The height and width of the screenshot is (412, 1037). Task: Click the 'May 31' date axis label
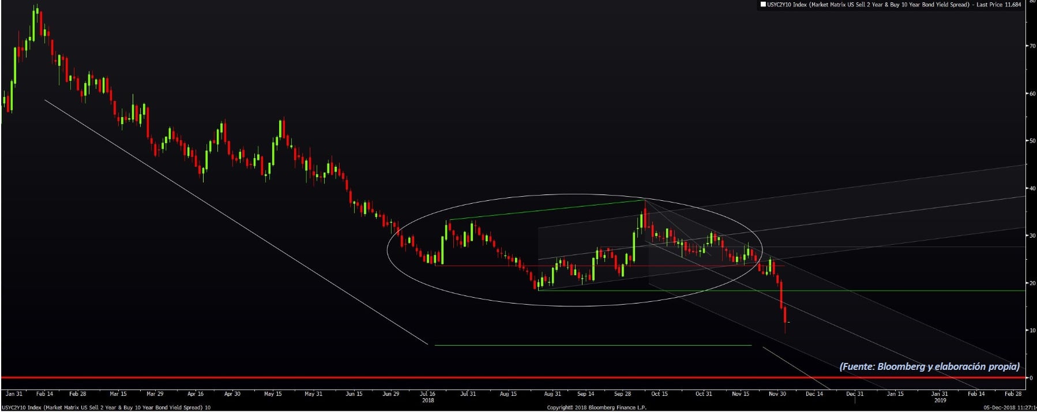click(313, 394)
